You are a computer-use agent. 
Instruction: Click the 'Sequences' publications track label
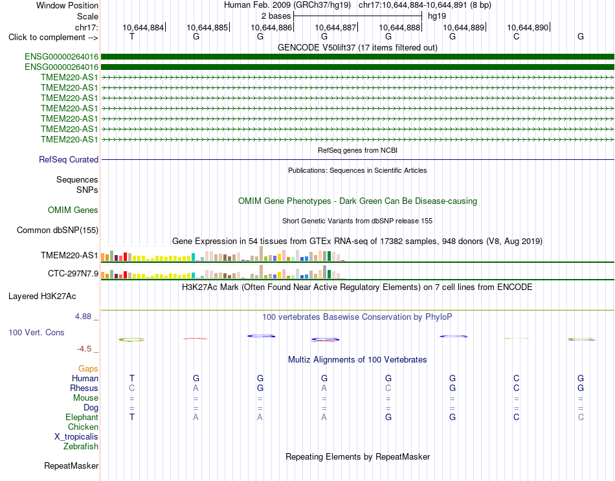(x=77, y=180)
